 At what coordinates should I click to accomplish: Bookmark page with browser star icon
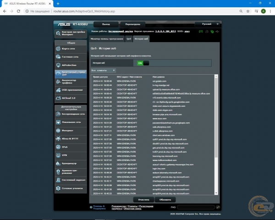point(248,11)
